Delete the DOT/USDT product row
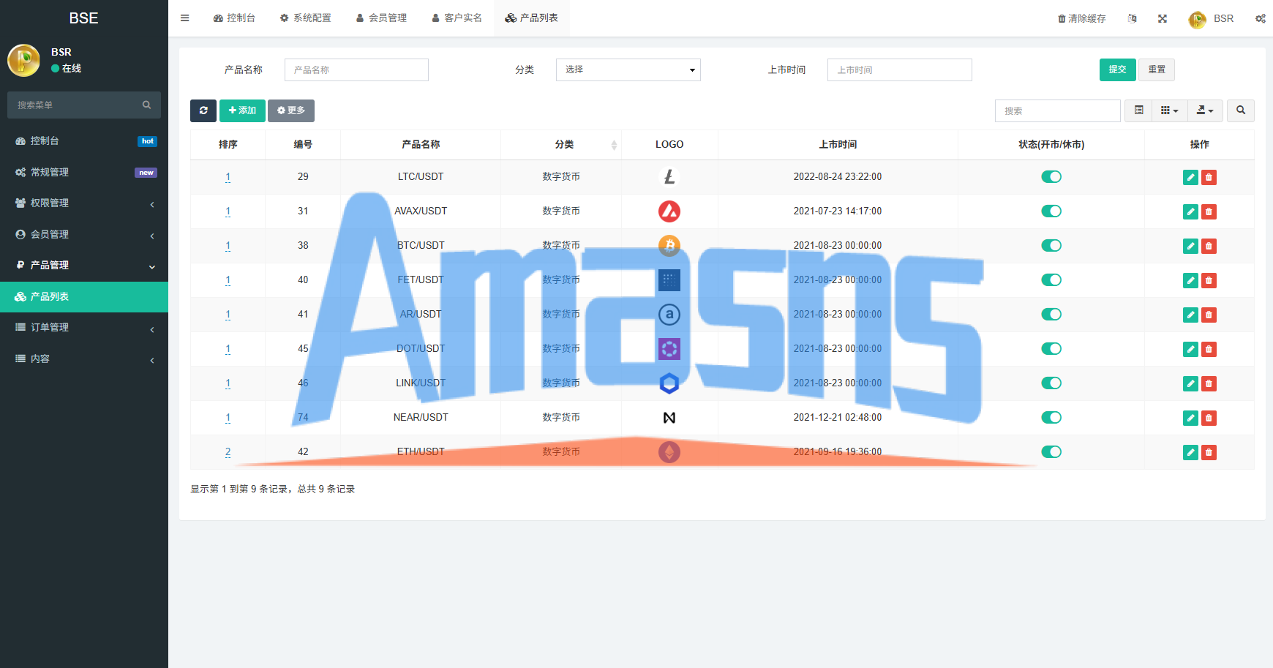The image size is (1273, 668). coord(1209,349)
